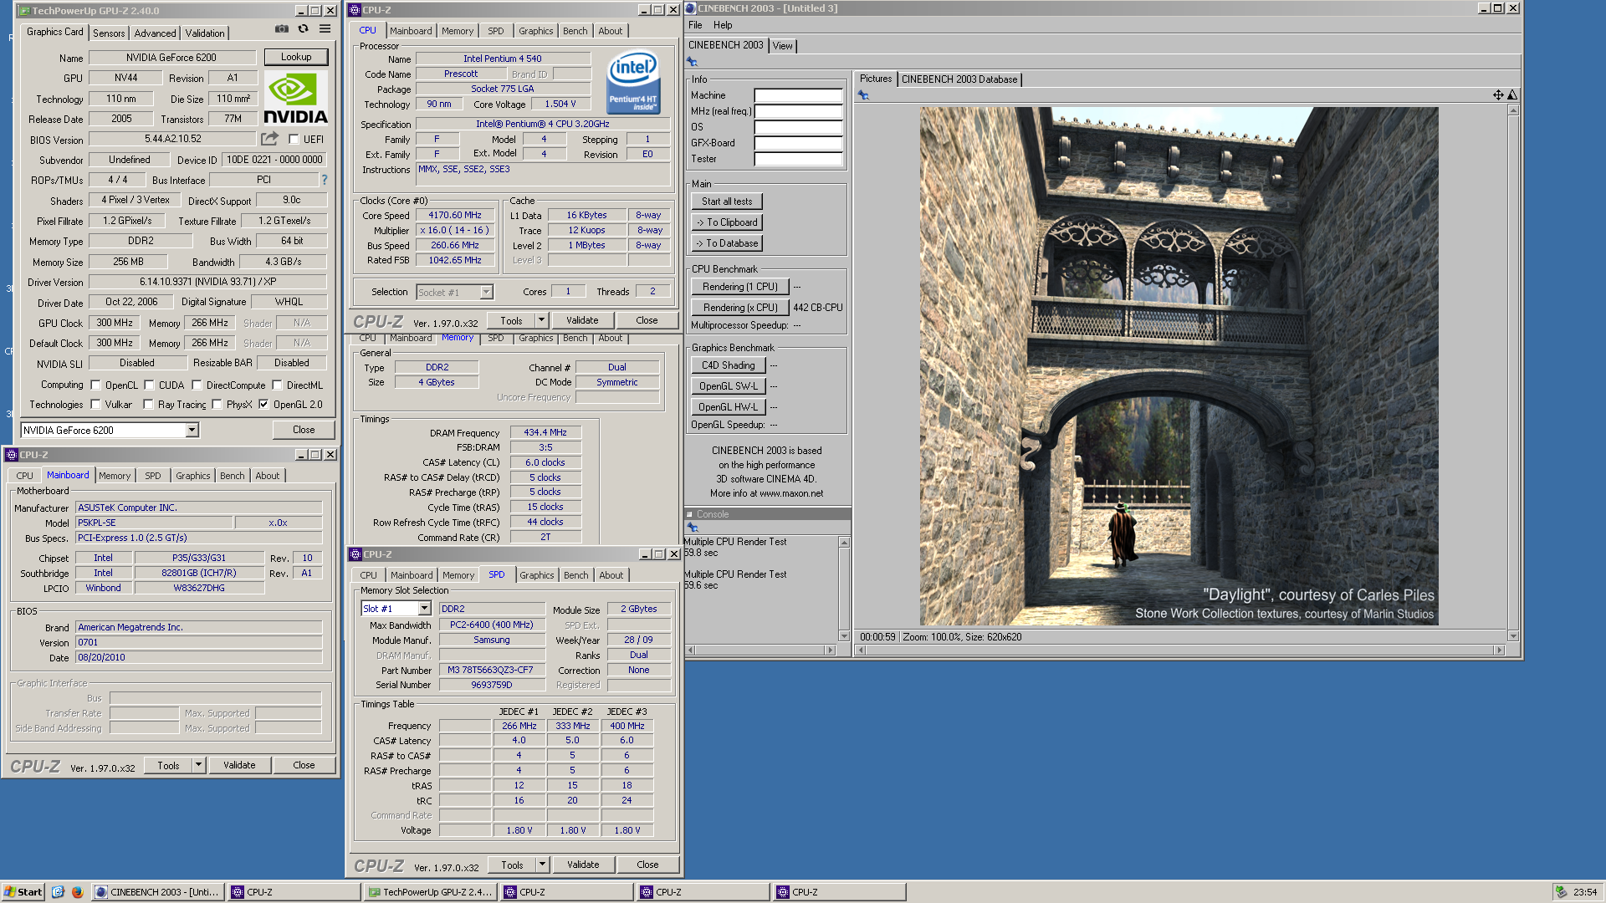Switch to the GPU-Z Advanced tab
Viewport: 1606px width, 903px height.
(x=155, y=33)
